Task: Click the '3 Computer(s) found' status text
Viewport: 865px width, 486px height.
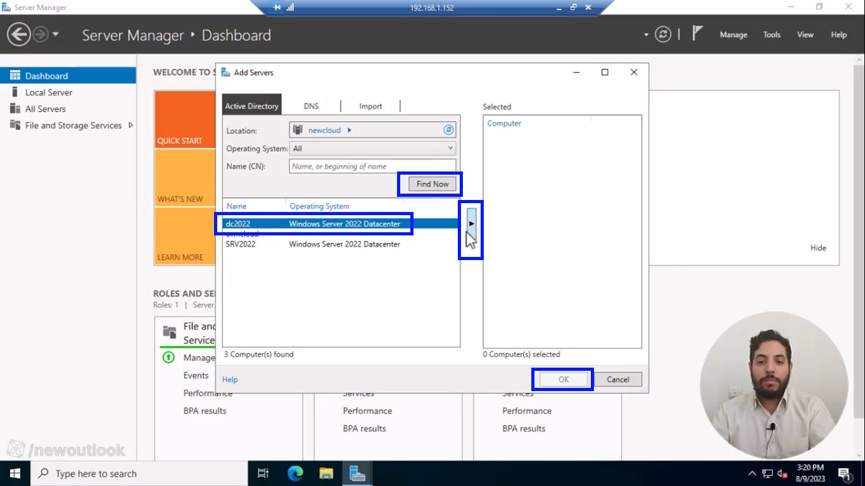Action: click(259, 354)
